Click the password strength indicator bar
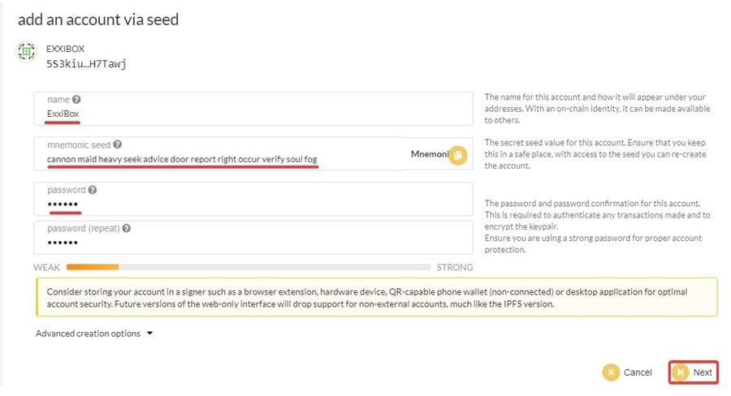Viewport: 731px width, 396px height. coord(248,266)
